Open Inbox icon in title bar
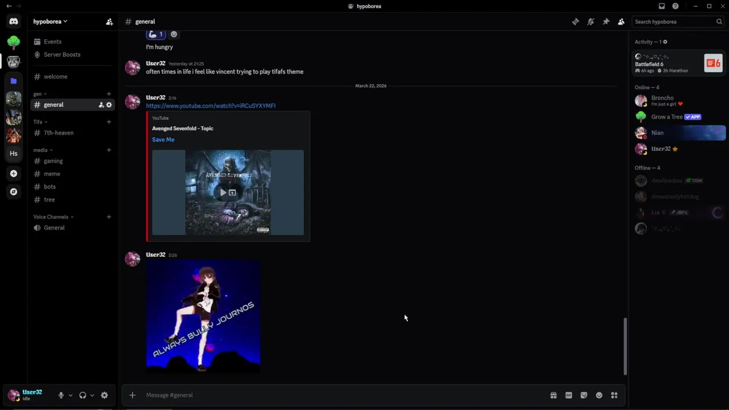Viewport: 729px width, 410px height. click(x=662, y=6)
